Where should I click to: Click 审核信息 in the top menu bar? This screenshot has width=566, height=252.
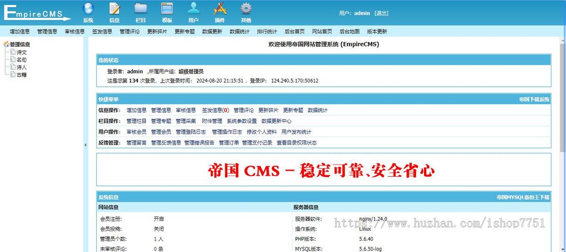[x=75, y=32]
